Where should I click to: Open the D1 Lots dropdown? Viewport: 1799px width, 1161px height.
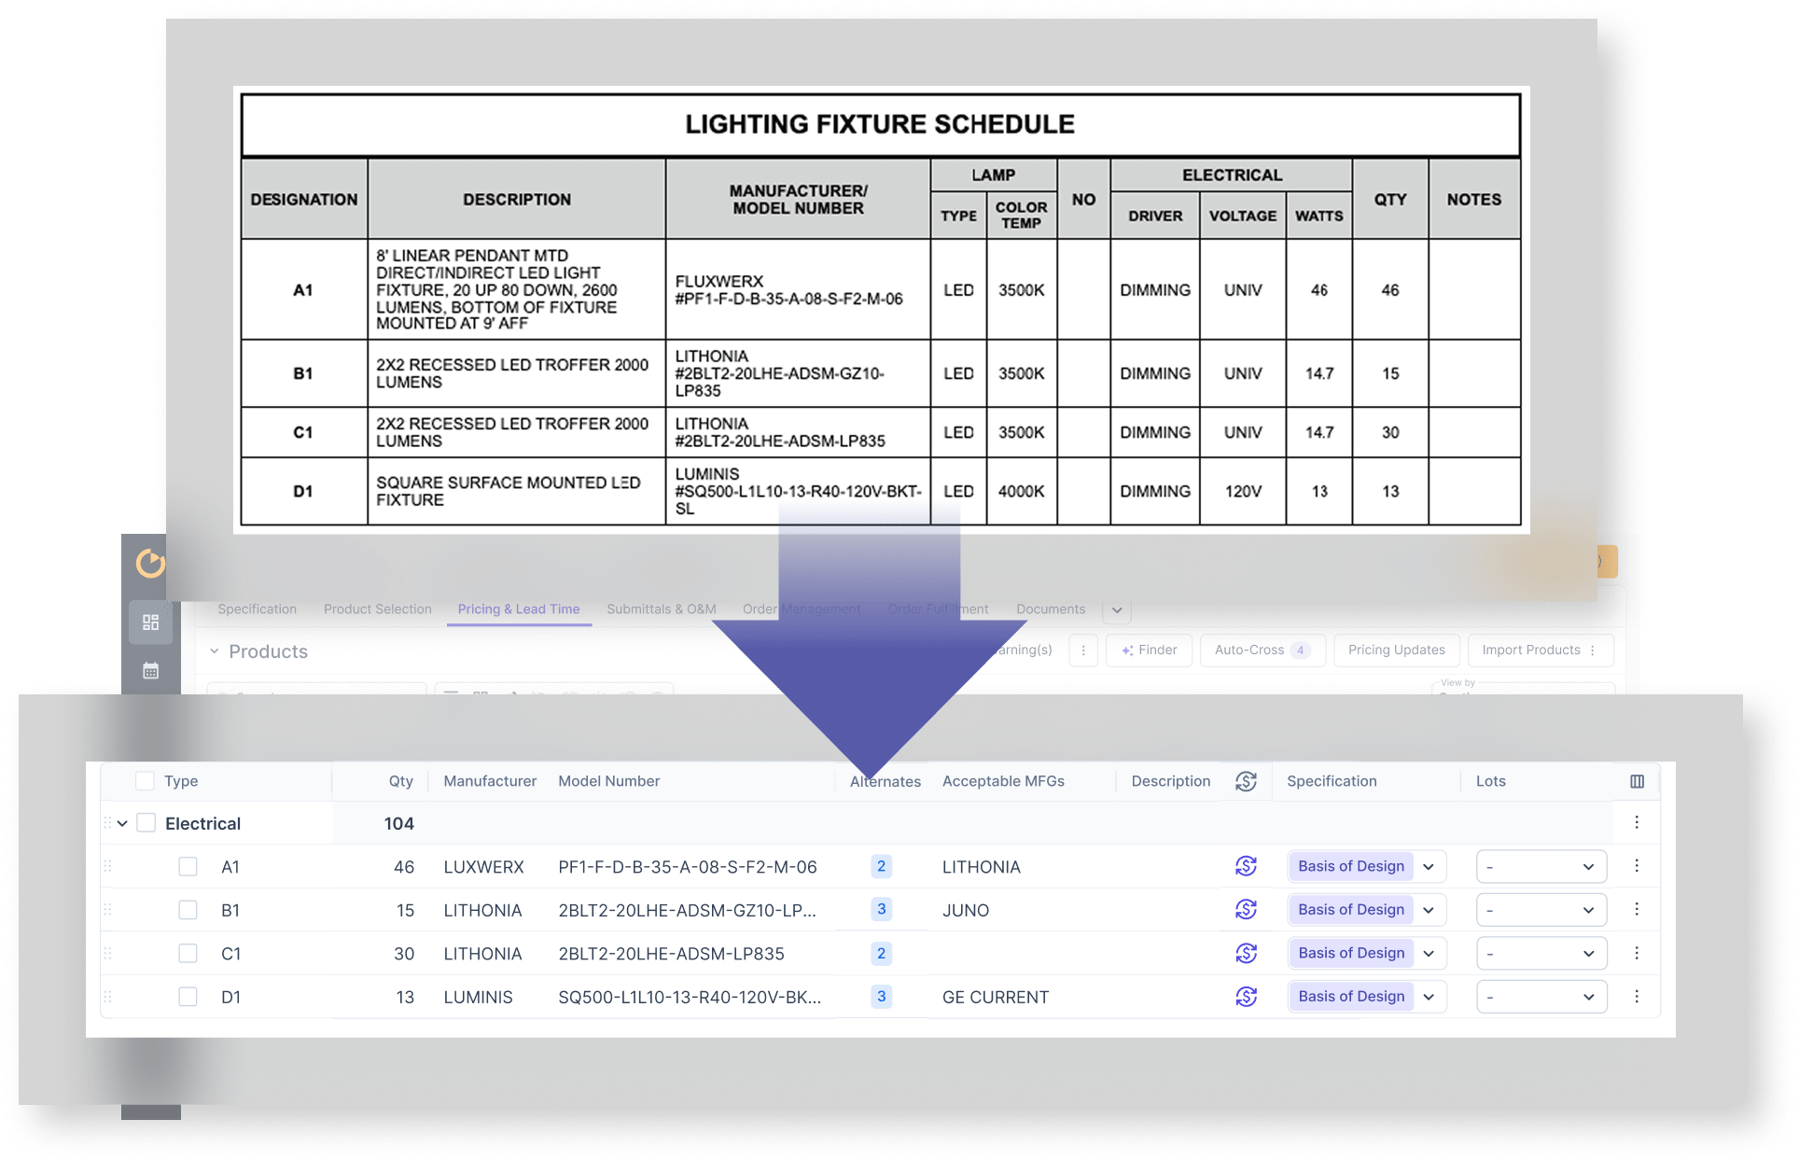(x=1541, y=997)
